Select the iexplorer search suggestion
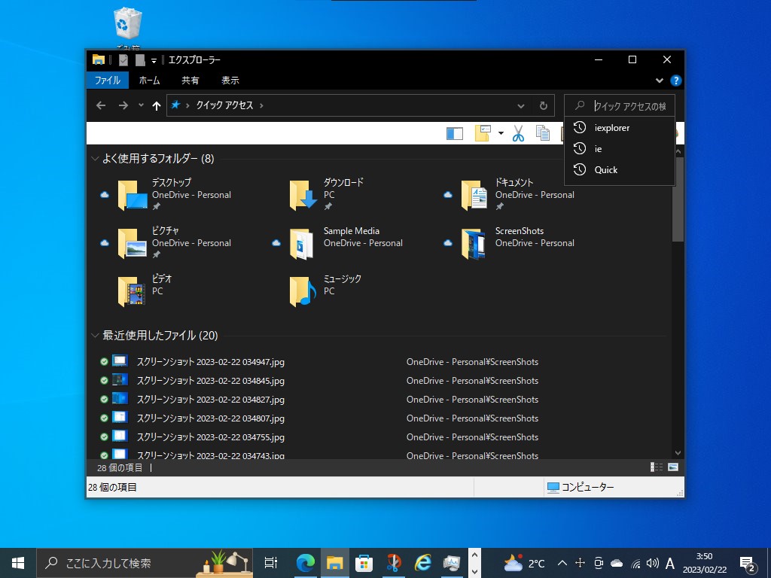Image resolution: width=771 pixels, height=578 pixels. (x=613, y=127)
